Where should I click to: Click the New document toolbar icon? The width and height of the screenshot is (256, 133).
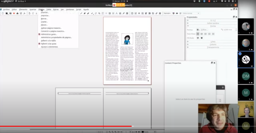tap(3, 14)
